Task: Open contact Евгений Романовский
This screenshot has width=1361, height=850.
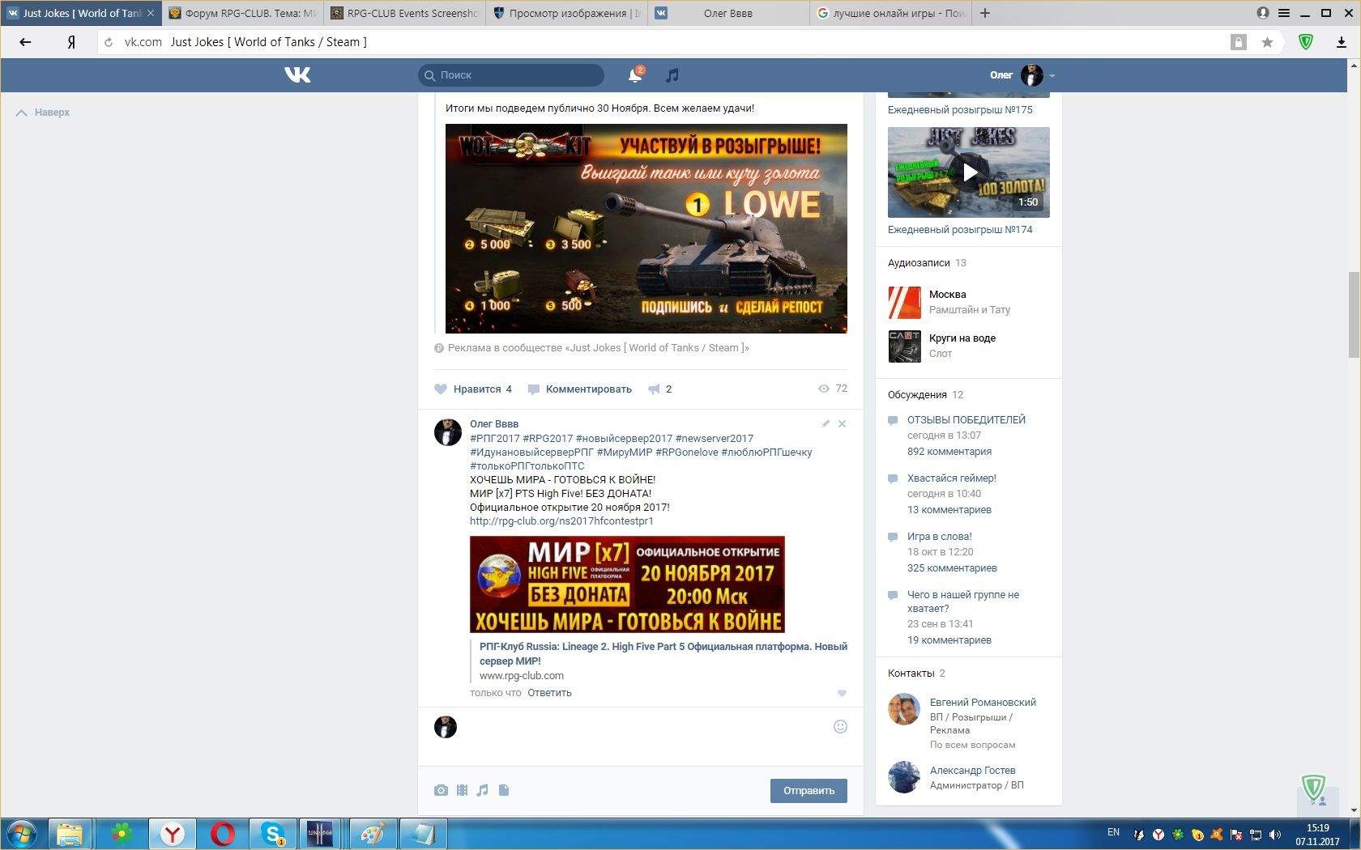Action: [x=983, y=703]
